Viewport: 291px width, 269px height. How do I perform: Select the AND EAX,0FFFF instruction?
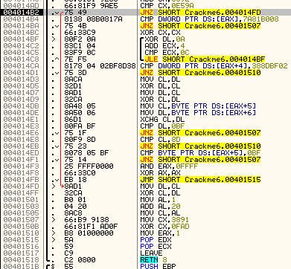pyautogui.click(x=169, y=166)
